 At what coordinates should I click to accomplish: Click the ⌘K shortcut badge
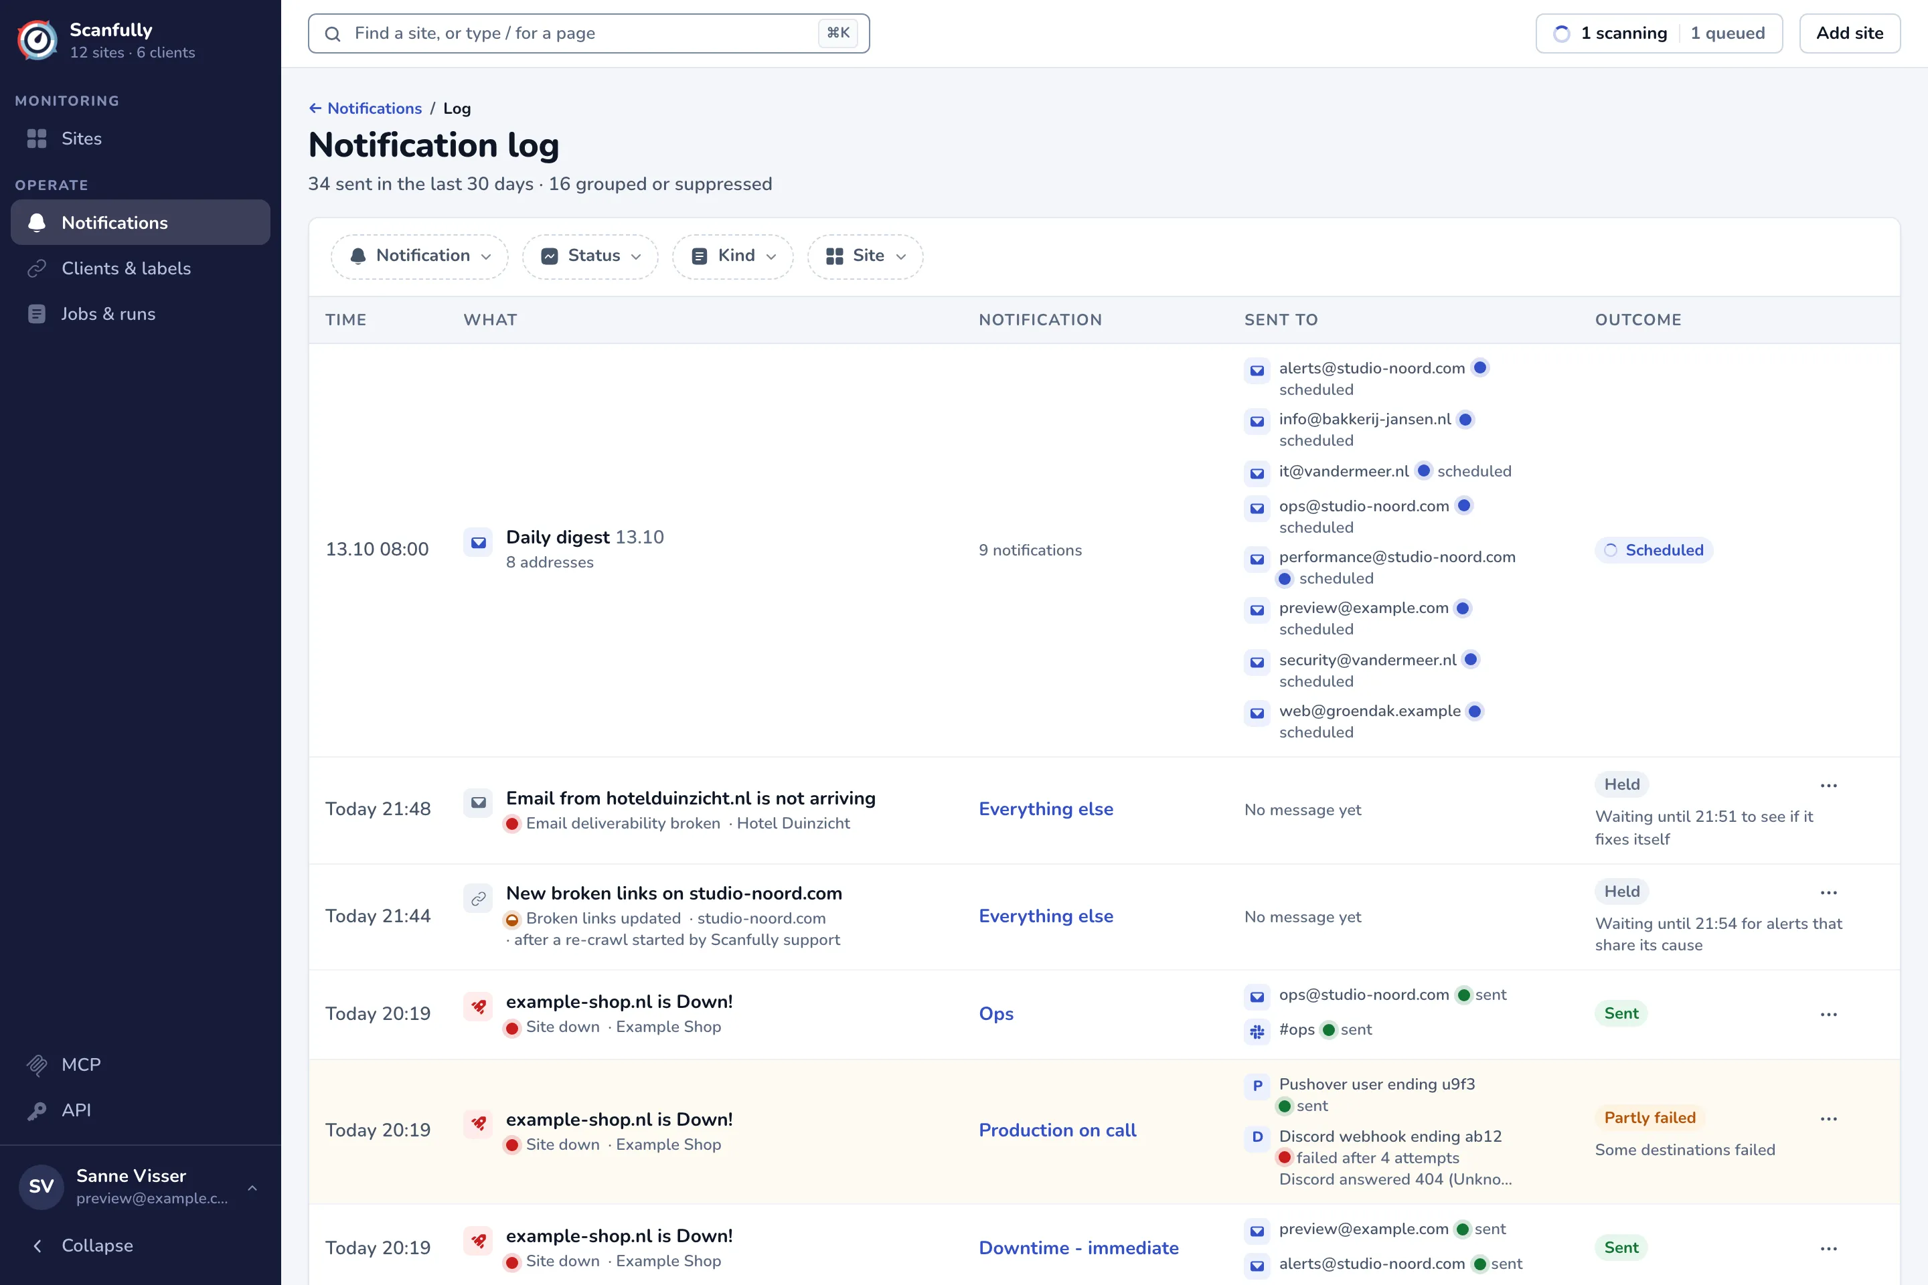click(x=837, y=33)
